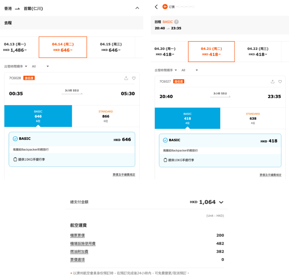
Task: Open the 燃油附加費 fee detail link
Action: [x=79, y=252]
